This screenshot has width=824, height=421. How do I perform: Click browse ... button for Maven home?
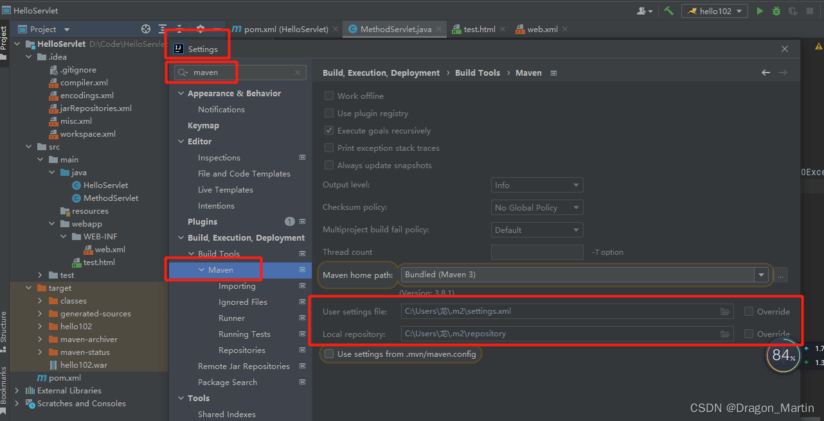click(x=781, y=275)
